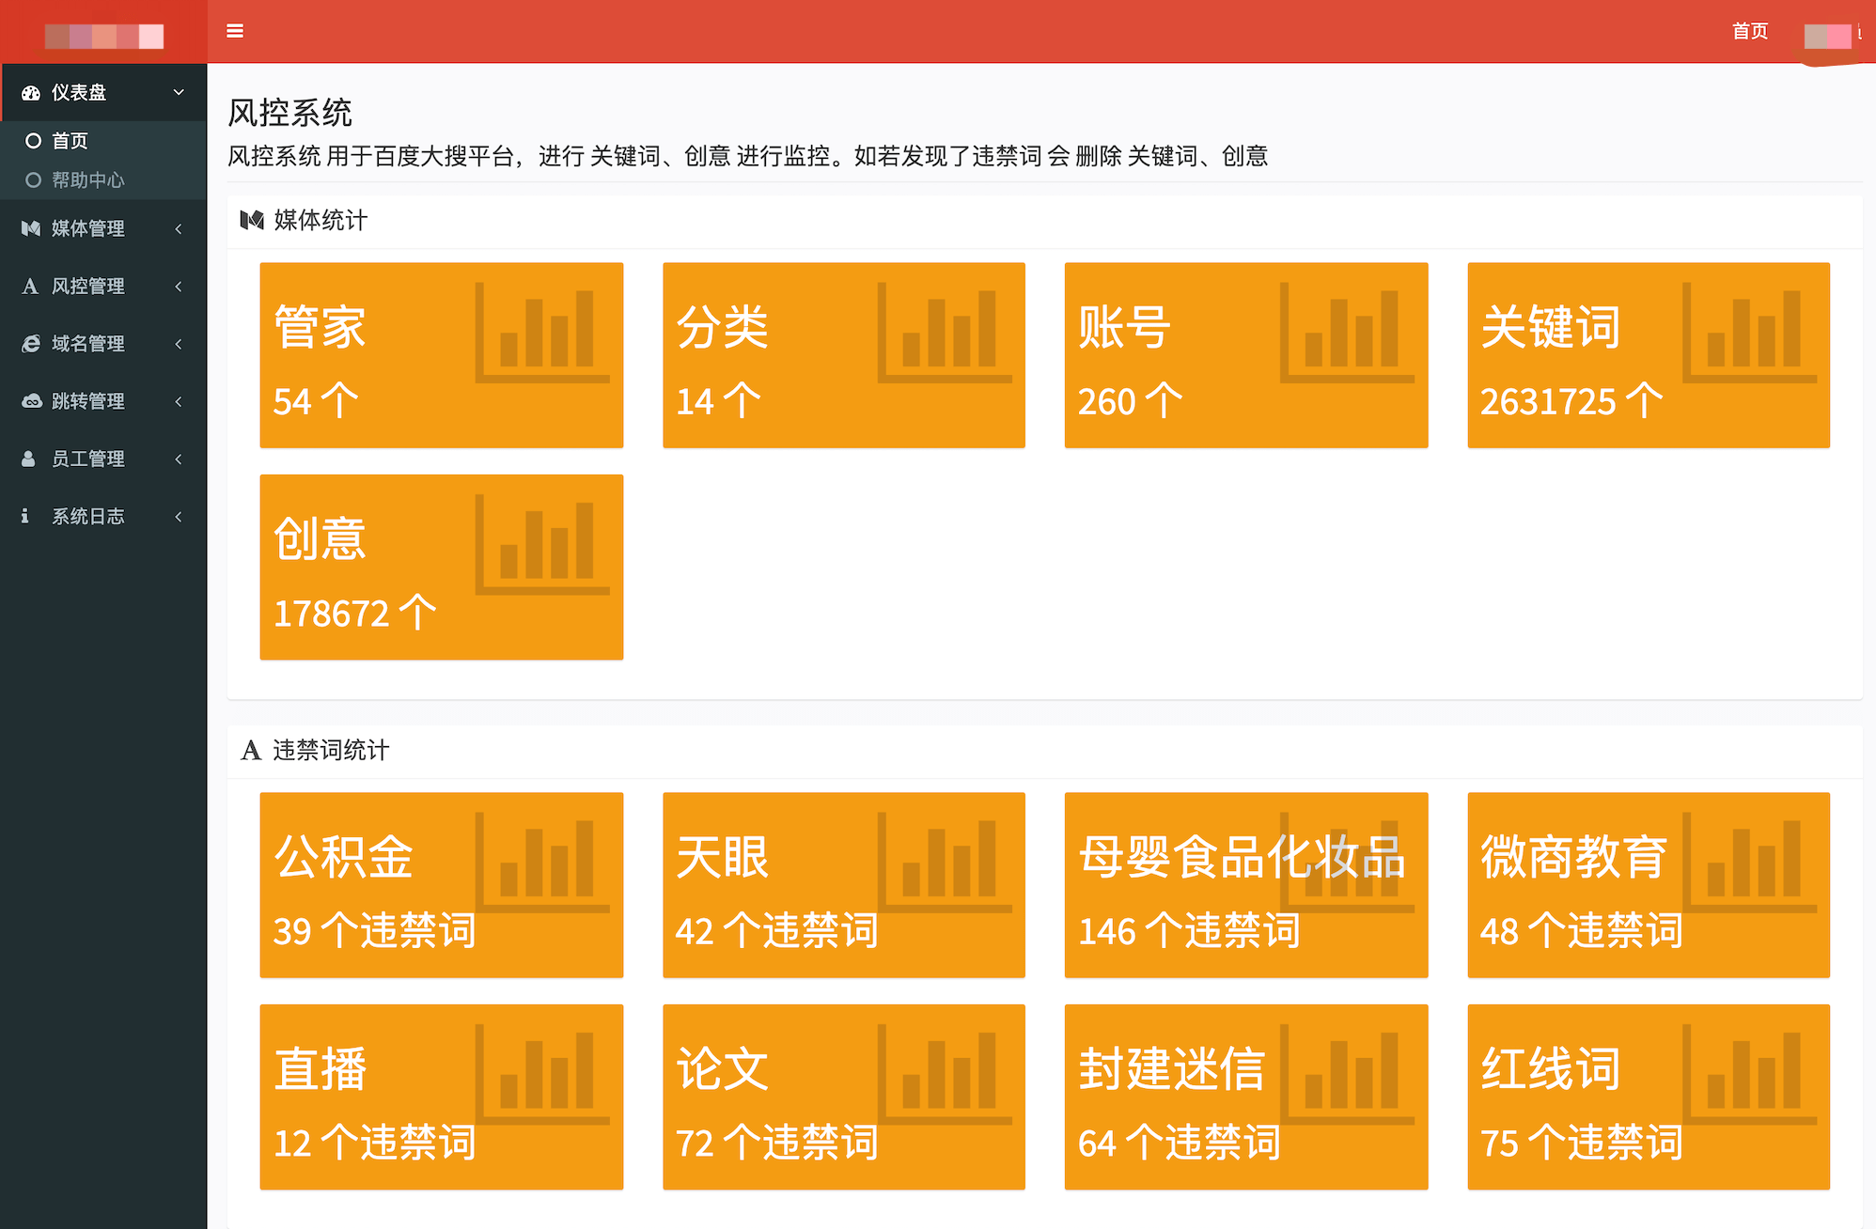
Task: Click the bar chart icon on 论文 card
Action: [945, 1075]
